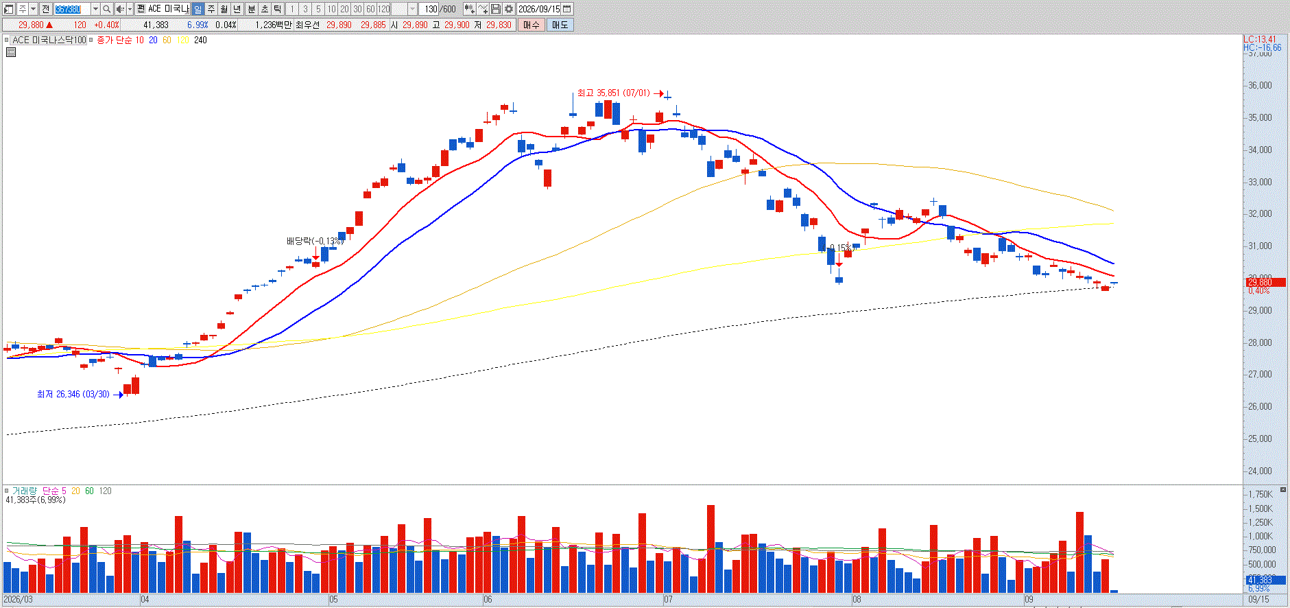
Task: Click the 최고 35,851 (07/01) high annotation
Action: coord(613,93)
